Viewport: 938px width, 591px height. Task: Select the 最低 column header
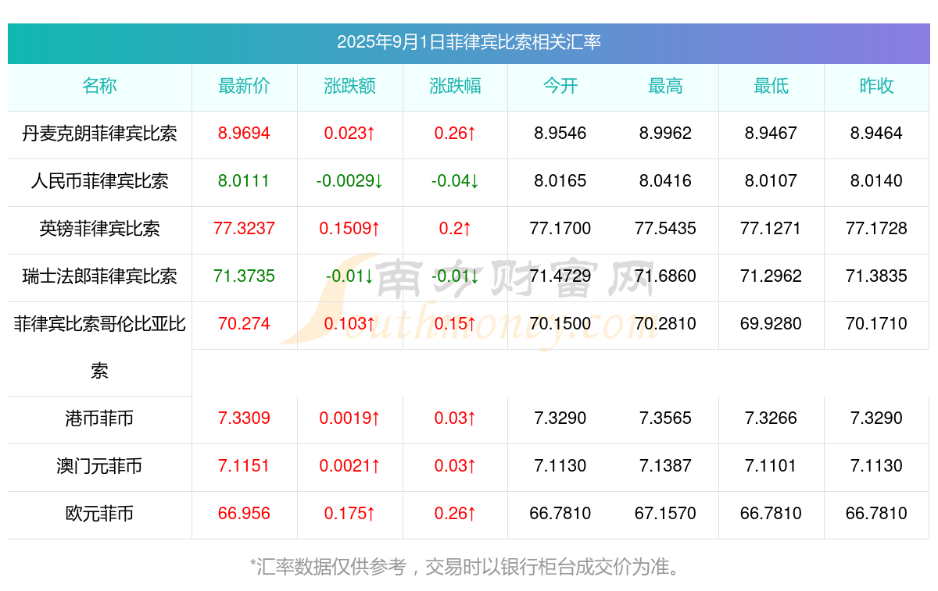pos(771,87)
